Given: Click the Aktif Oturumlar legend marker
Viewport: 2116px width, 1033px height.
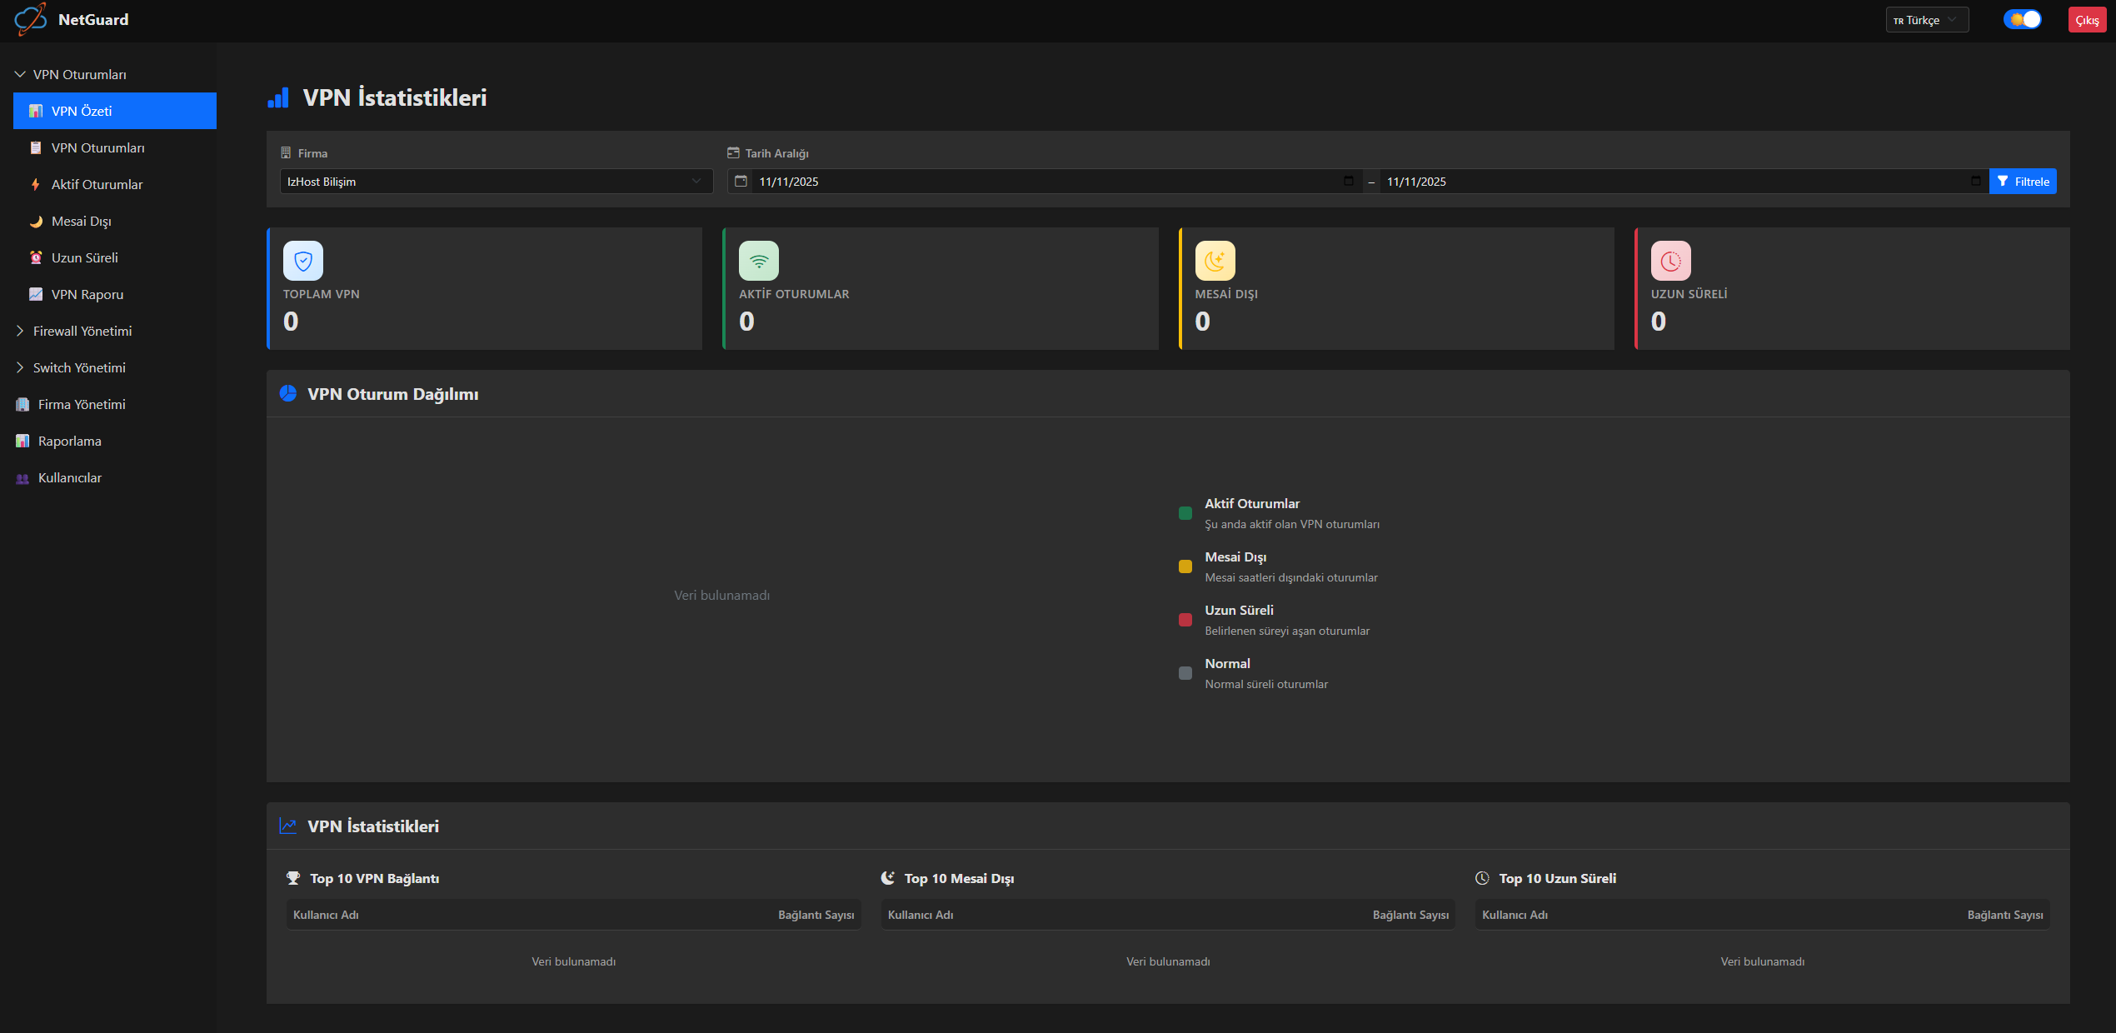Looking at the screenshot, I should click(1185, 513).
